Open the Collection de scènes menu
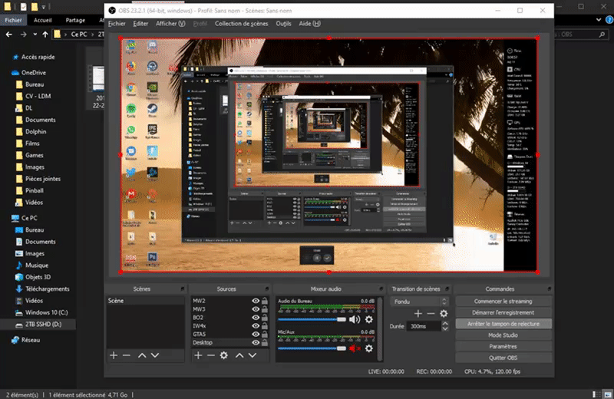Screen dimensions: 614x399 click(242, 24)
